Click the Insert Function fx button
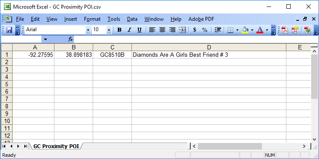The image size is (319, 159). 71,39
